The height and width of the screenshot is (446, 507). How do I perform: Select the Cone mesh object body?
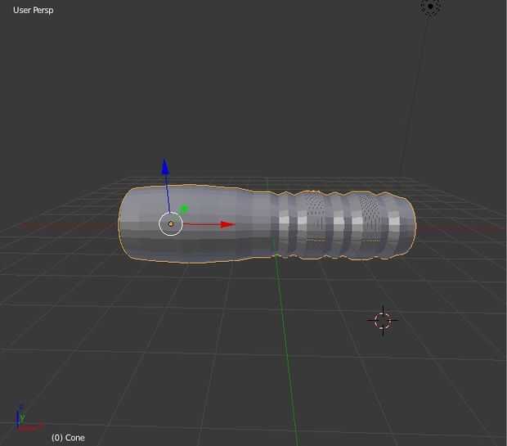(267, 223)
